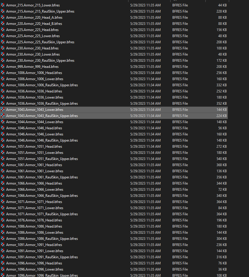Select Armor_1043.Armor_1043_RaulSkin_Upper.bfres in the list

42,116
